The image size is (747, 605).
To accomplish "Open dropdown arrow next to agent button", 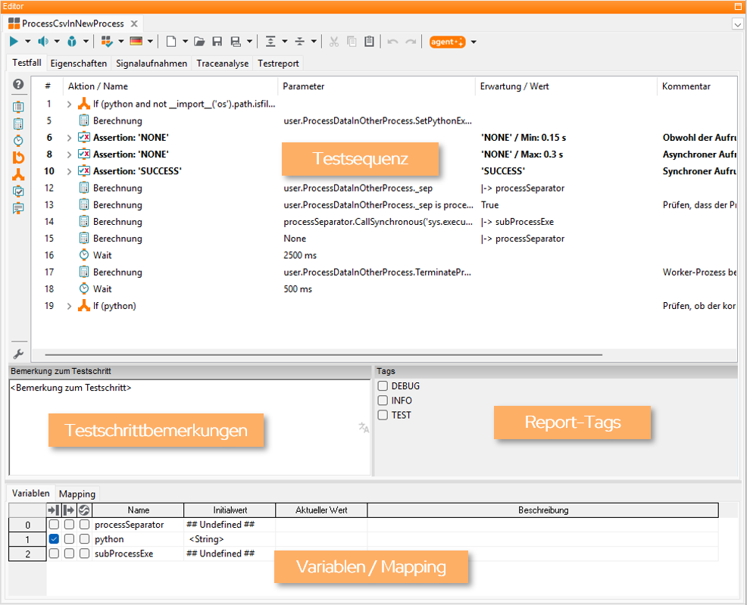I will click(474, 42).
